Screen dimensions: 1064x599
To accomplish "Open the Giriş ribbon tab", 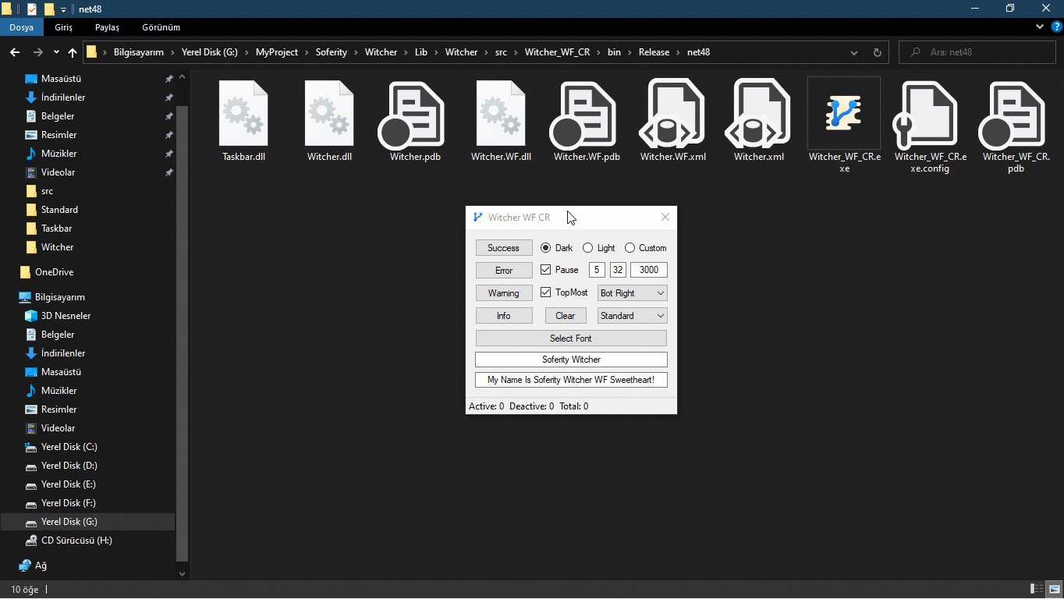I will point(63,27).
